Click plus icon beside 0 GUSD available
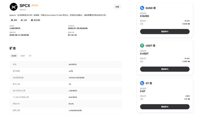The image size is (199, 119). (x=189, y=24)
